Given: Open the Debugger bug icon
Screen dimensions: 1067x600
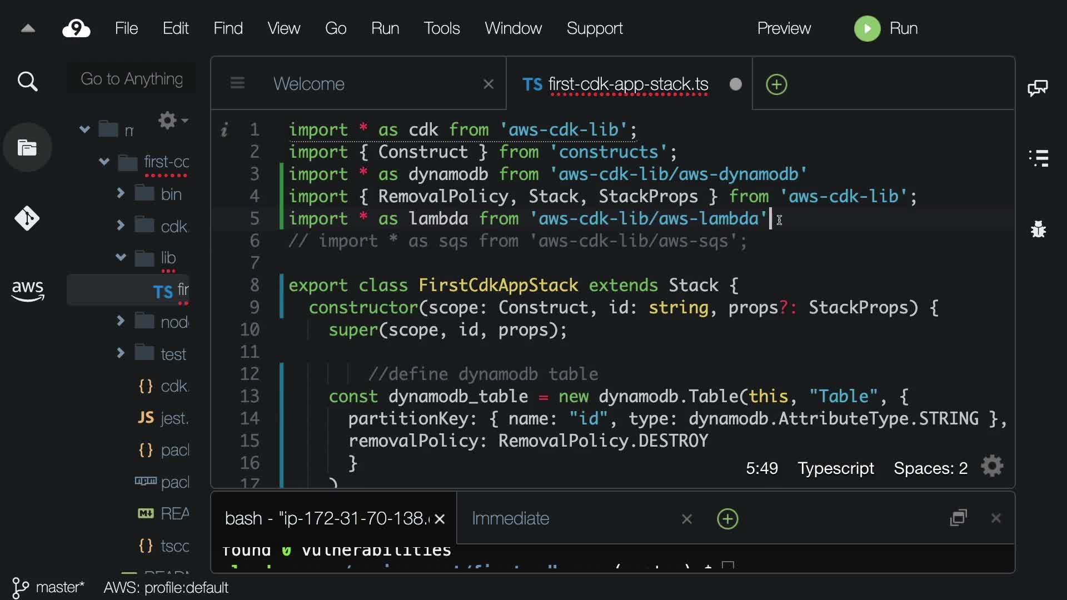Looking at the screenshot, I should [x=1038, y=229].
